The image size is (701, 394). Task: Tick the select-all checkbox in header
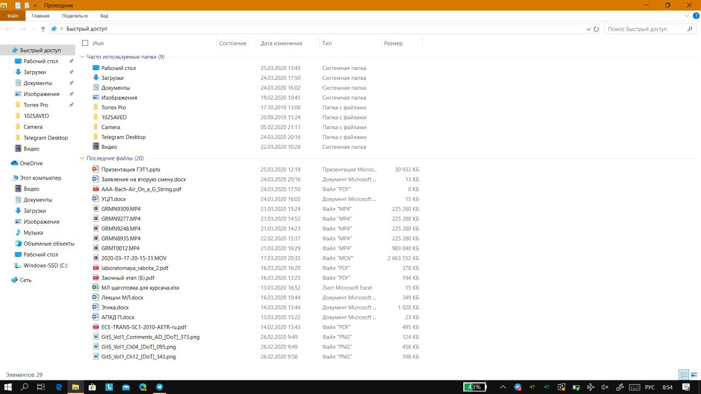(x=85, y=43)
